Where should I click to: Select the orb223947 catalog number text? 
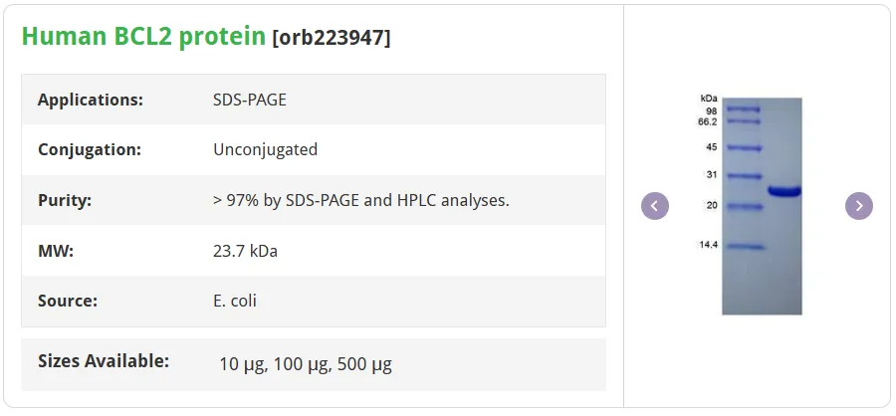332,38
